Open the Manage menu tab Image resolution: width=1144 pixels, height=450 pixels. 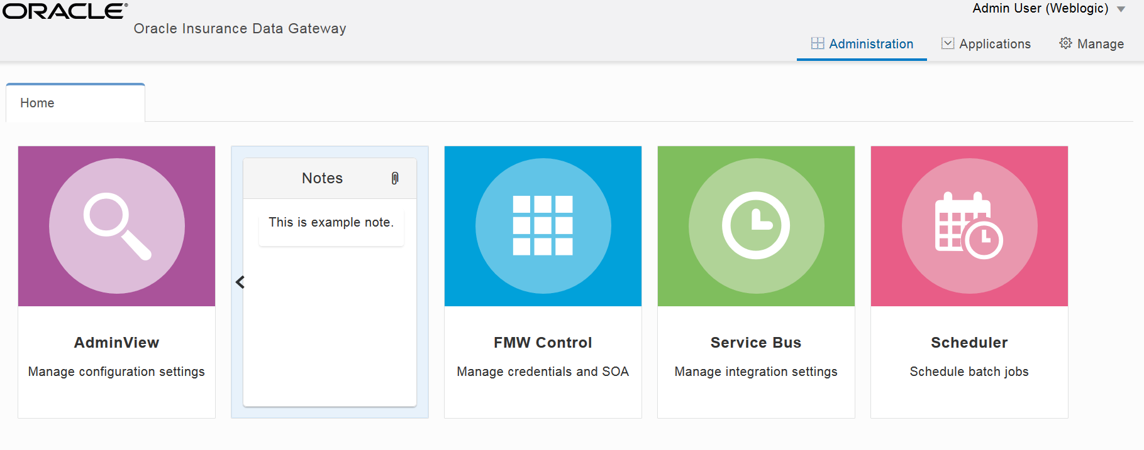pos(1092,44)
